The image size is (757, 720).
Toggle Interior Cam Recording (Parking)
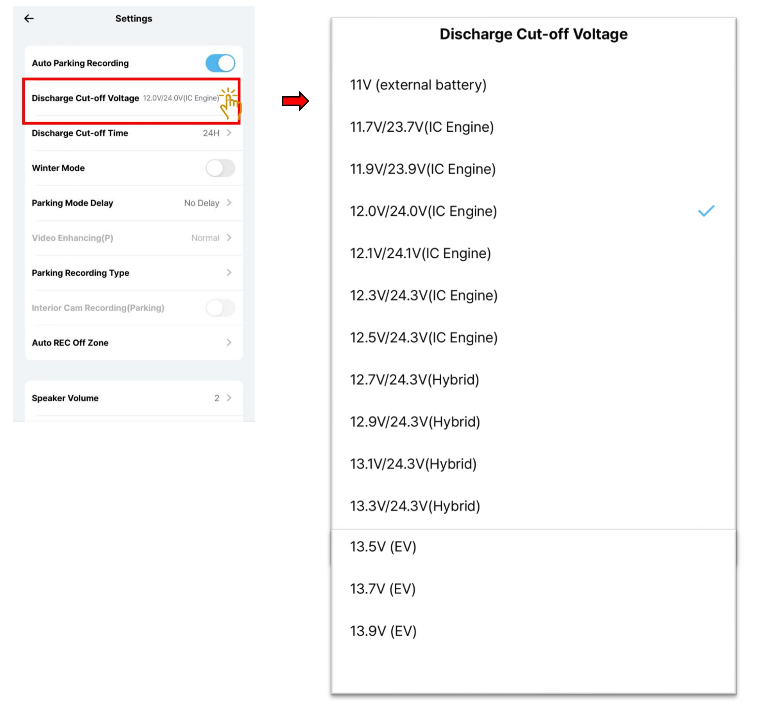click(220, 308)
